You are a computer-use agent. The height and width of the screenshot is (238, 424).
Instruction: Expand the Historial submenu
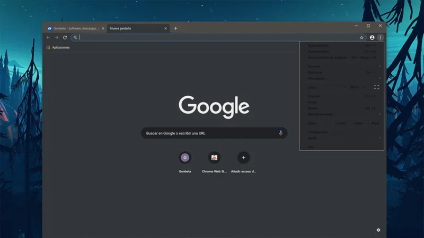click(341, 66)
